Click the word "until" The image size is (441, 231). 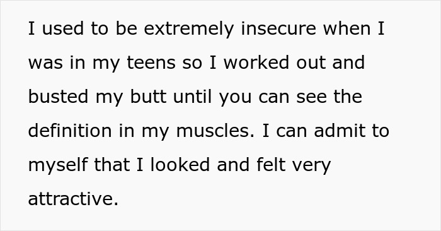click(x=192, y=97)
